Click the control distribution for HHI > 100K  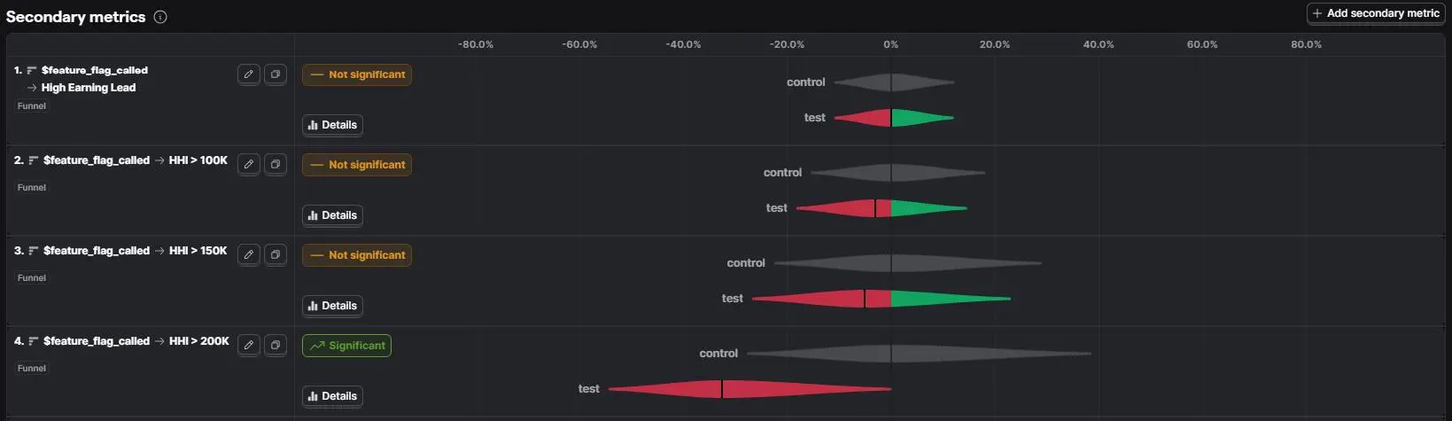click(897, 173)
